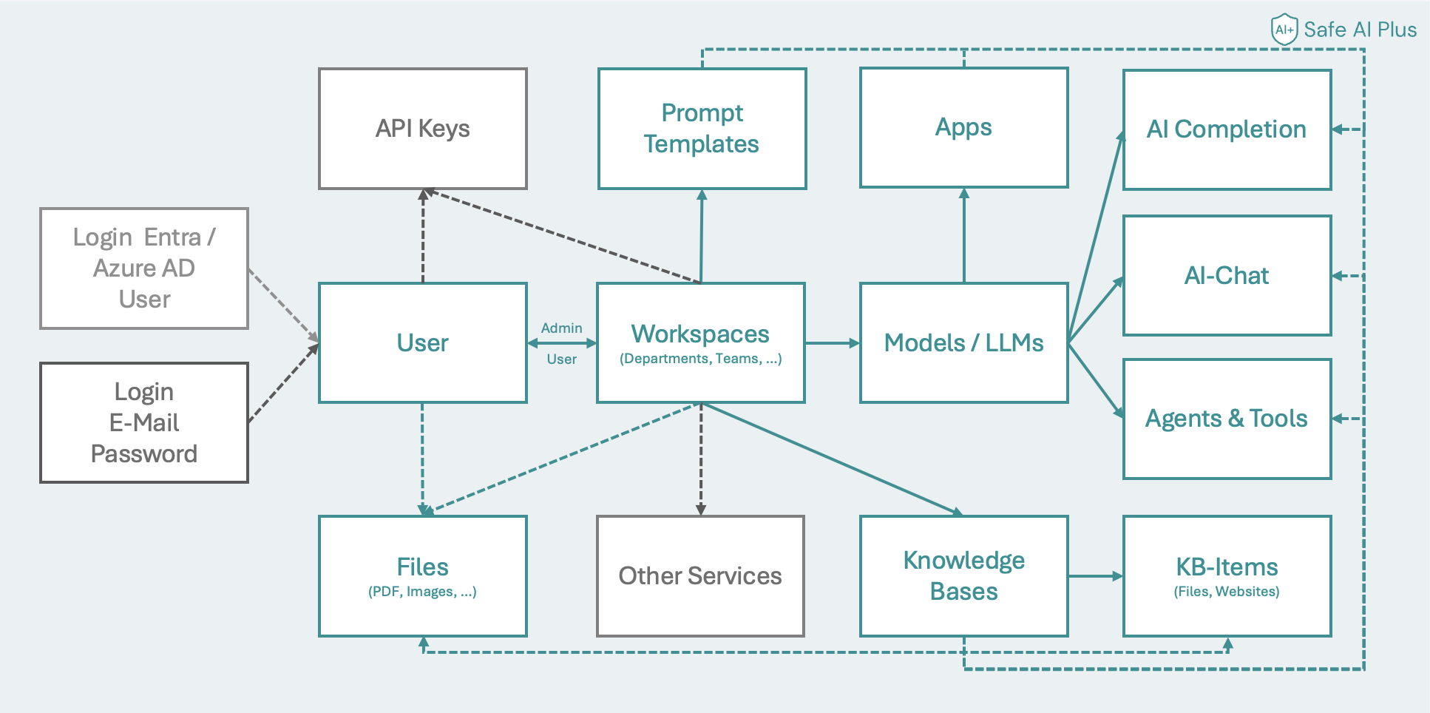The width and height of the screenshot is (1430, 713).
Task: Expand the Knowledge Bases node
Action: click(x=963, y=575)
